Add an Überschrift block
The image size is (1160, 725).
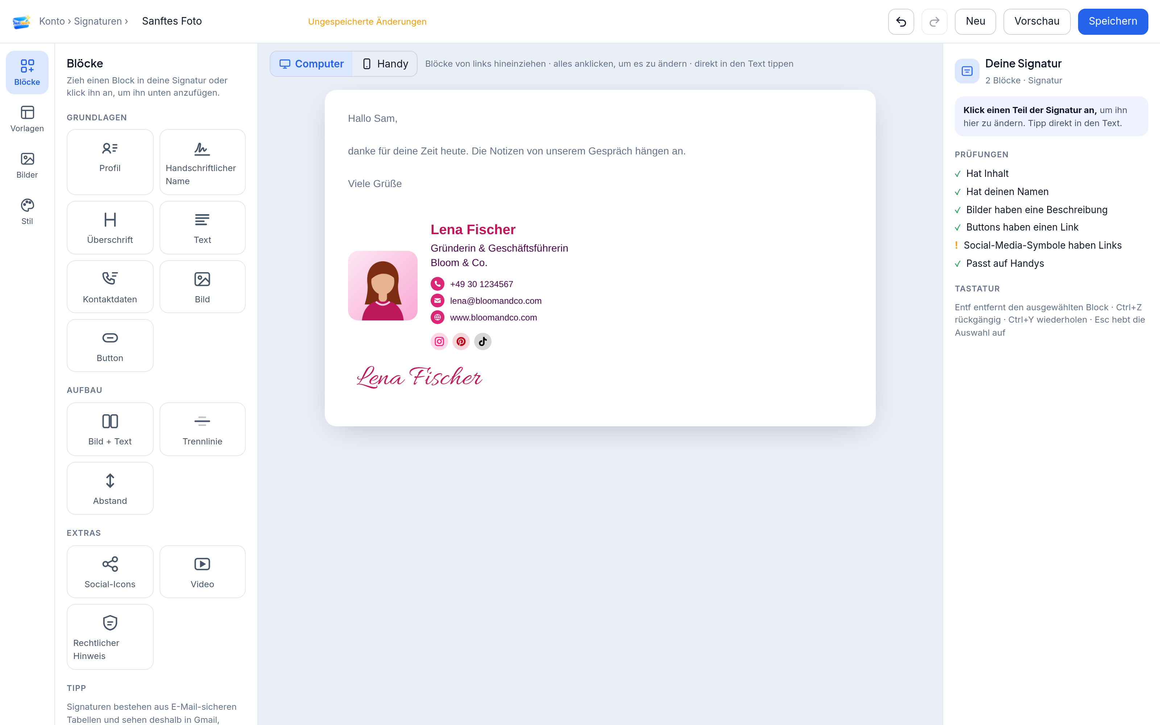[x=110, y=227]
